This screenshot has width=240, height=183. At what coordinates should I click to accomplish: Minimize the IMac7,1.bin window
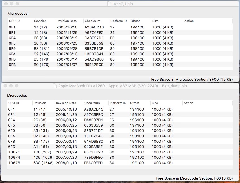(12, 4)
